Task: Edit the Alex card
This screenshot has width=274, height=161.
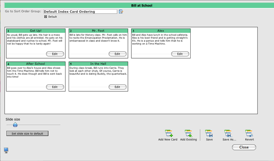Action: pyautogui.click(x=180, y=54)
